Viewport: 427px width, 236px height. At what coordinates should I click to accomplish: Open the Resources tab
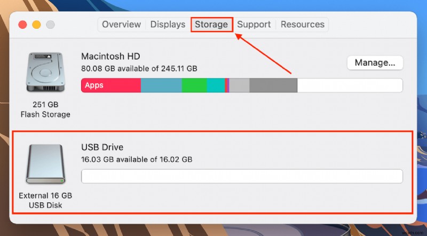click(x=302, y=25)
